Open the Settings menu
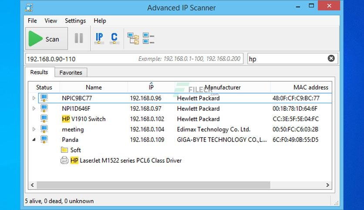This screenshot has width=364, height=210. 75,21
